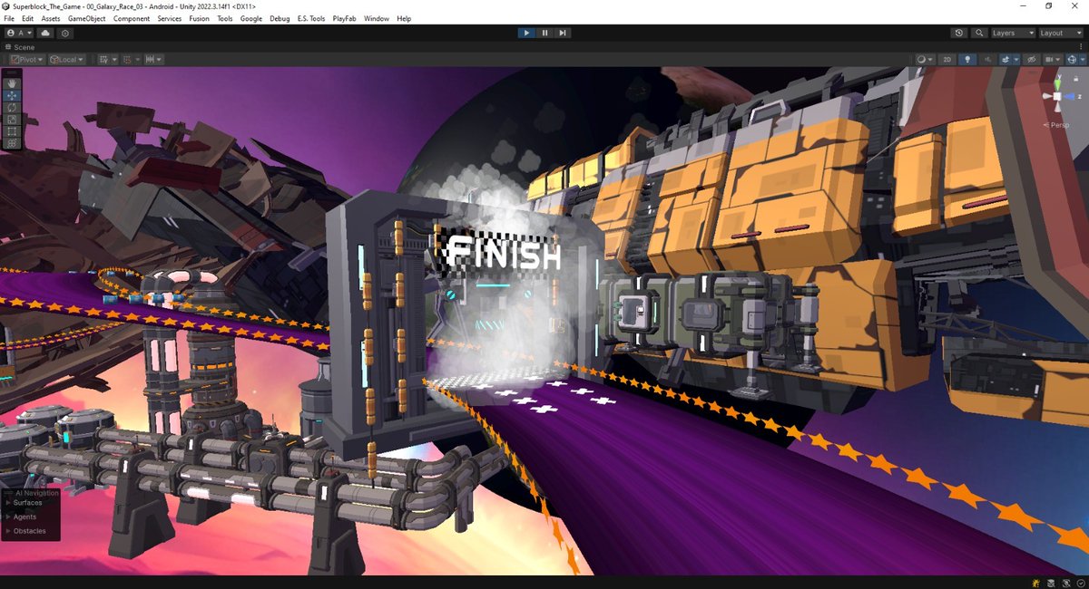This screenshot has height=589, width=1089.
Task: Toggle 2D view mode
Action: click(947, 59)
